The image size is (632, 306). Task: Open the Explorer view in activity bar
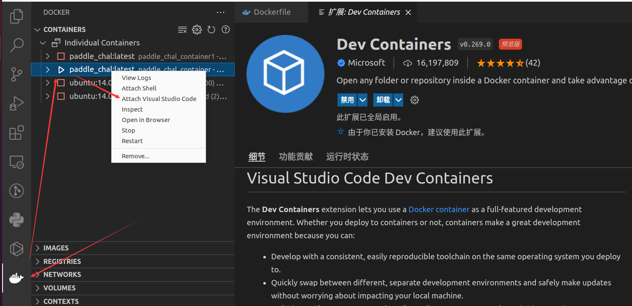click(x=16, y=16)
